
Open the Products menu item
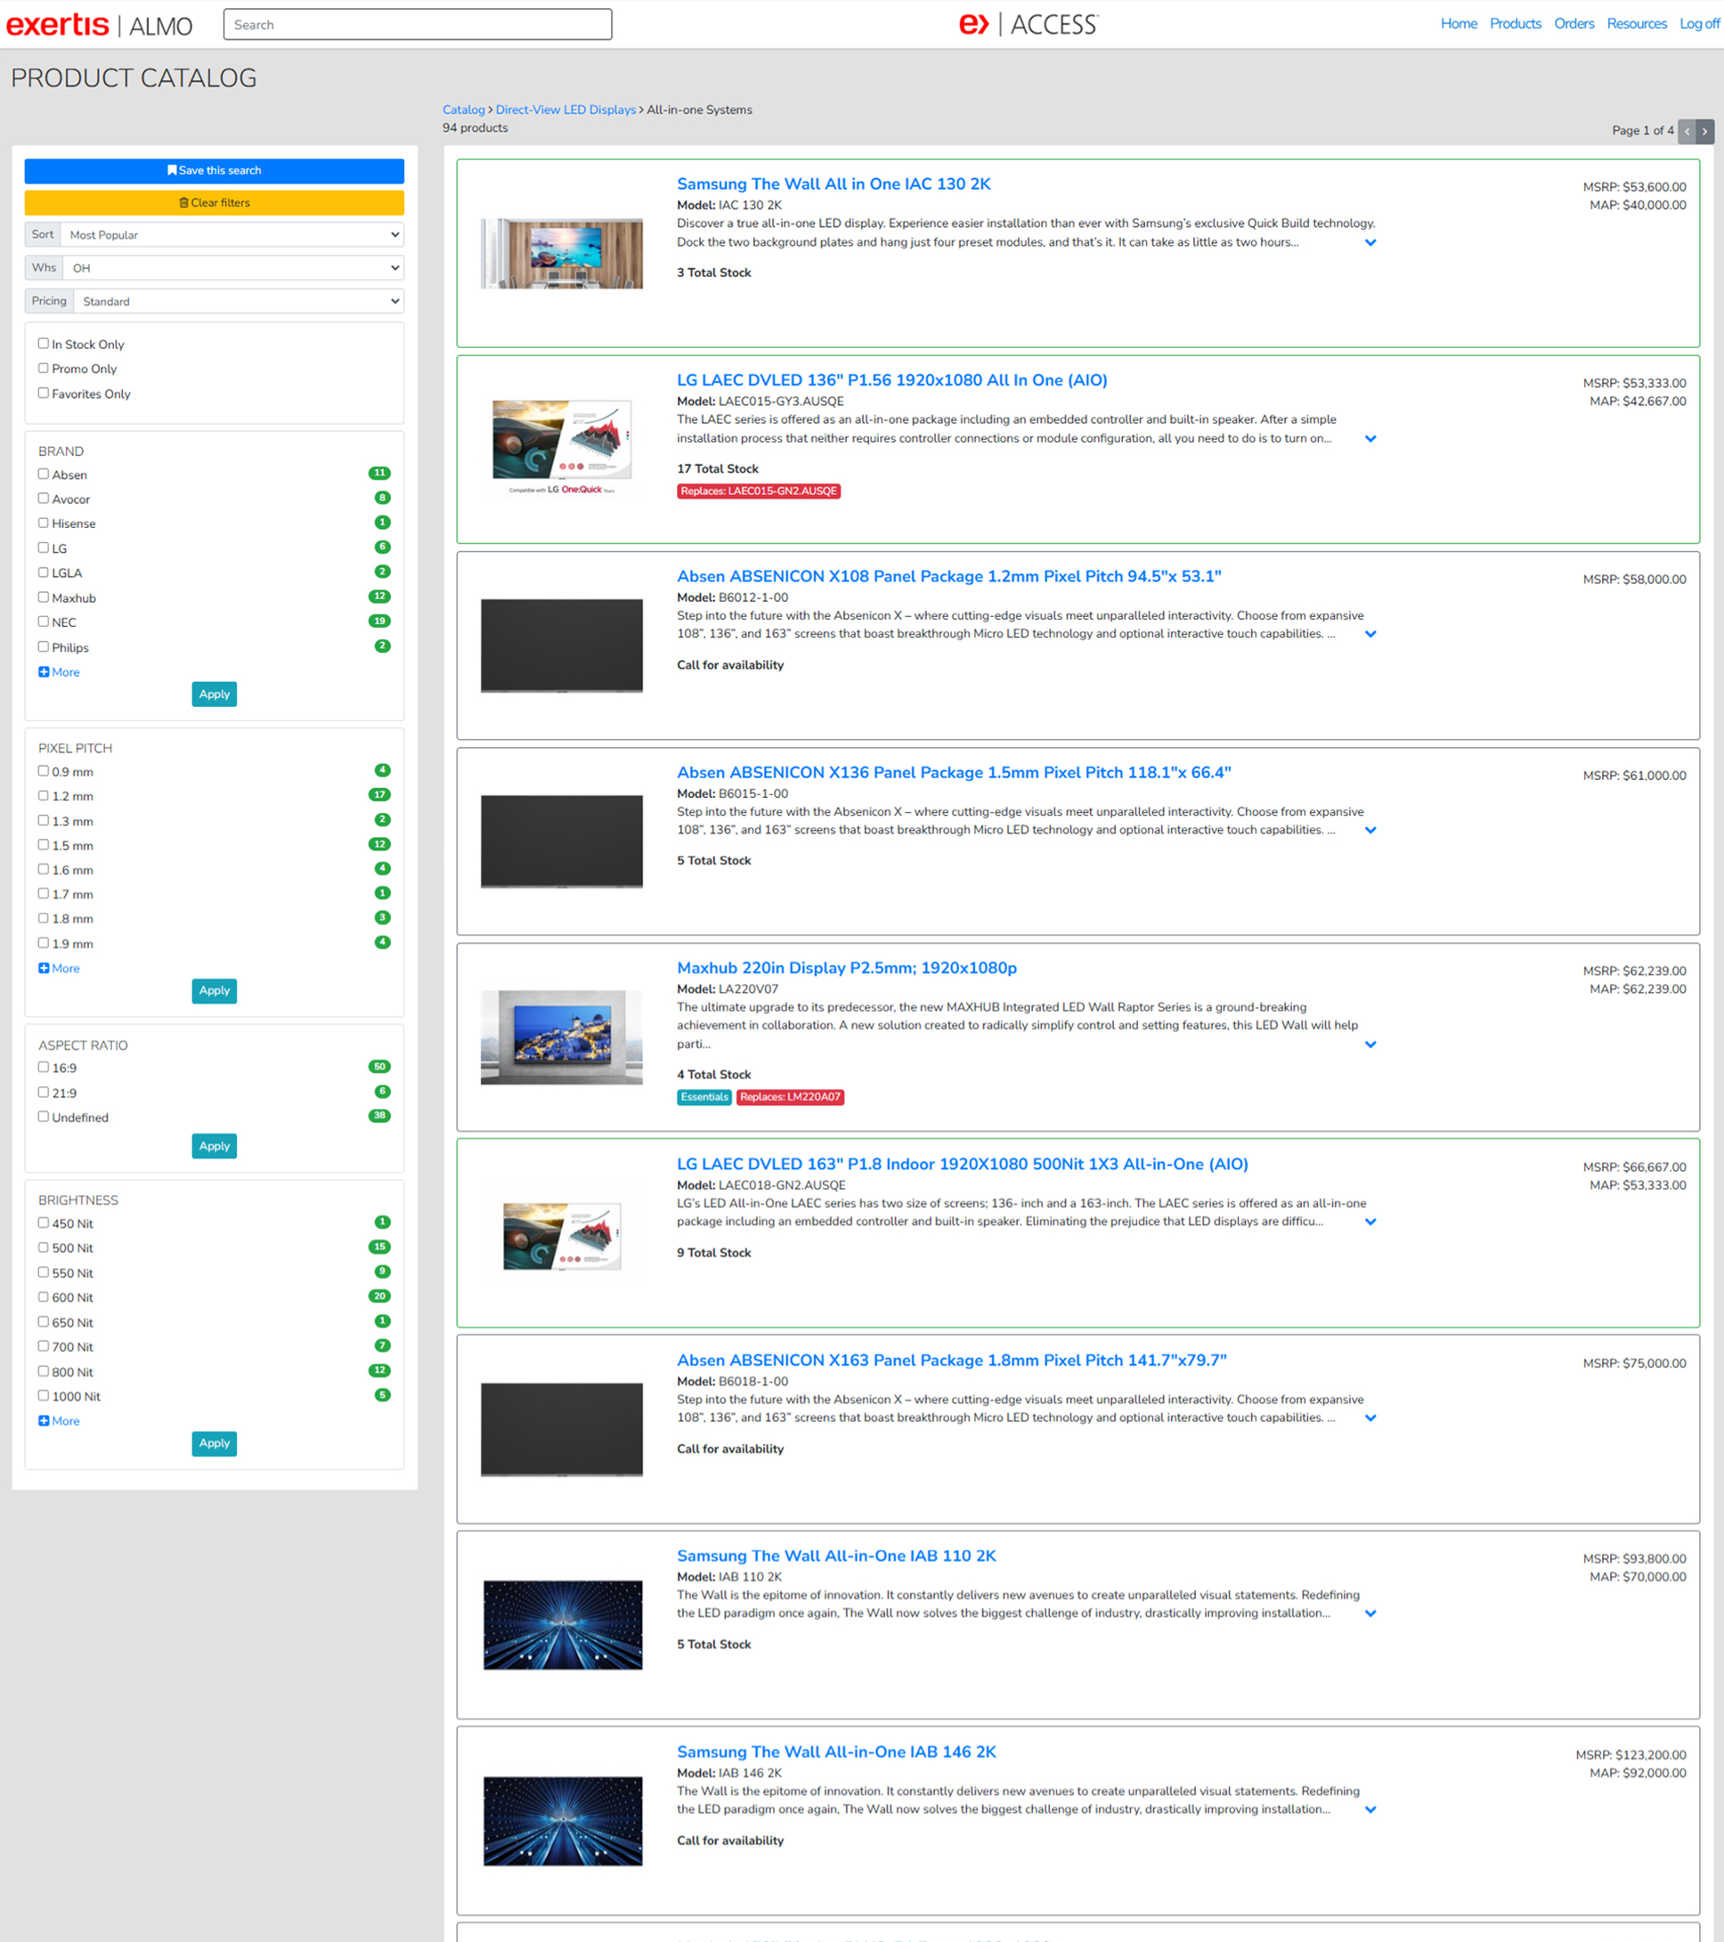click(x=1516, y=24)
